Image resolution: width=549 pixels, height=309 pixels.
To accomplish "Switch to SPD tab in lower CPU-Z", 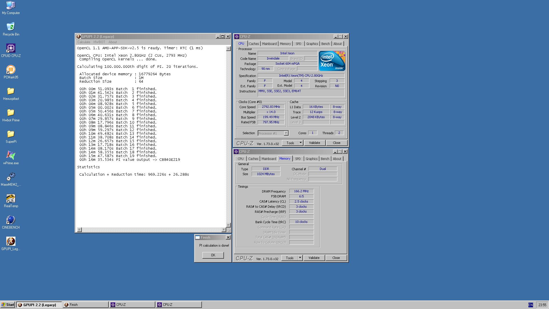I will [x=298, y=159].
